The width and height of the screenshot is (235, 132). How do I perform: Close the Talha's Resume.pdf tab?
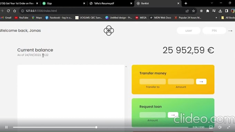coord(131,3)
